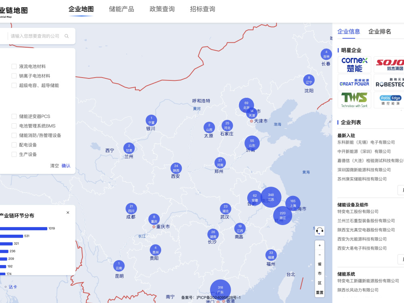Open the customer service headset icon
This screenshot has width=404, height=303.
click(320, 231)
